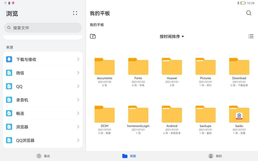The height and width of the screenshot is (161, 258).
Task: Expand the 录音机 source chevron
Action: pyautogui.click(x=78, y=100)
